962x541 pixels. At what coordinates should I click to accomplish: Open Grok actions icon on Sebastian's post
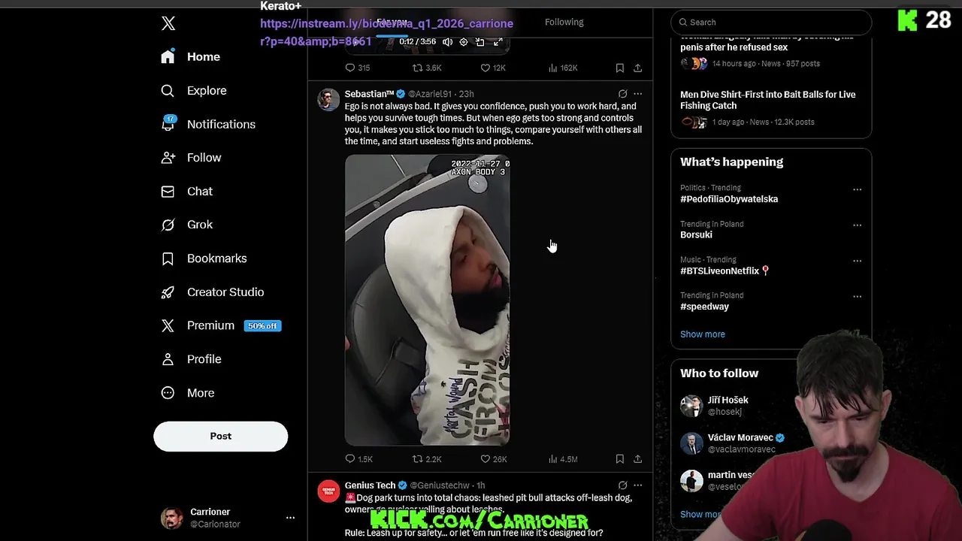[x=622, y=94]
